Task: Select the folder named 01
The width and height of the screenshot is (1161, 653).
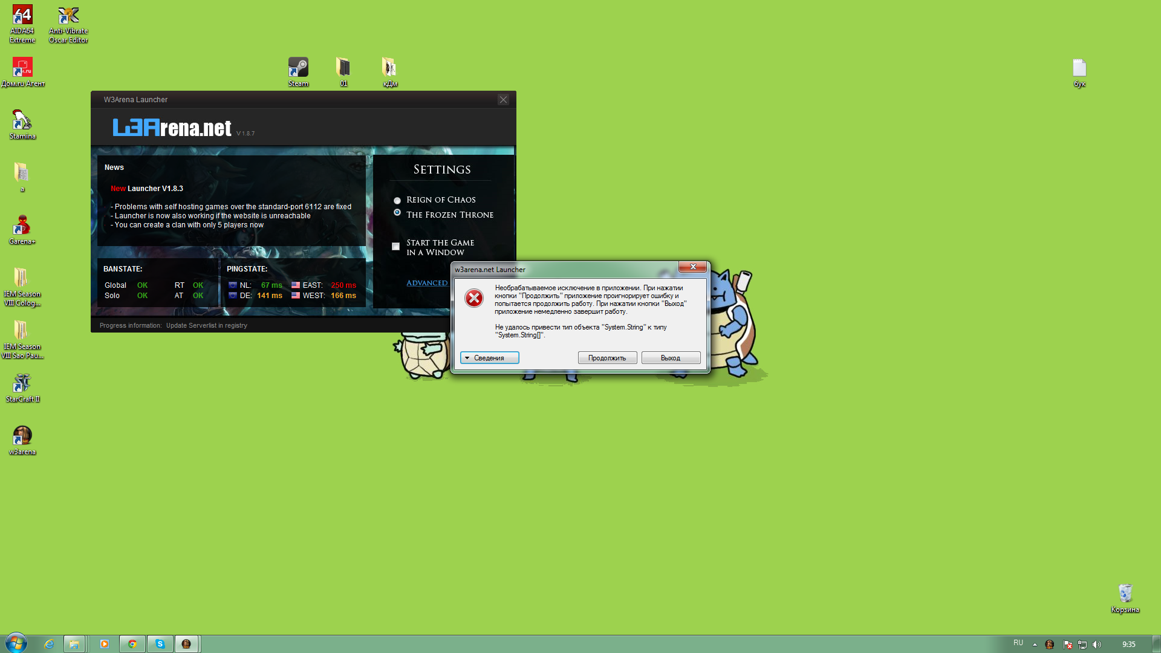Action: tap(343, 71)
